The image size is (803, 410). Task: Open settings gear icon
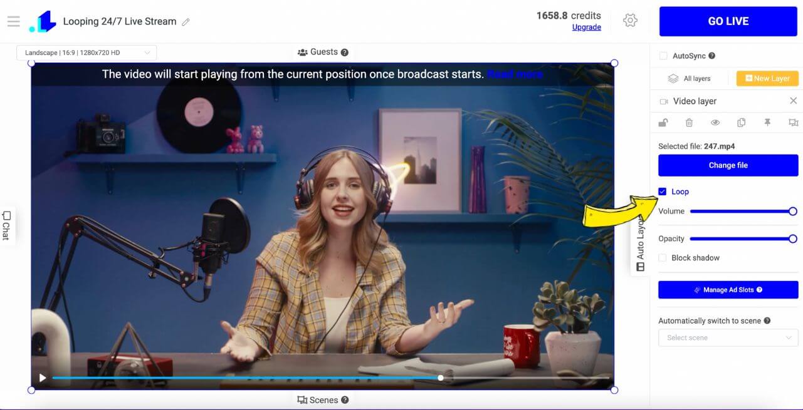630,21
